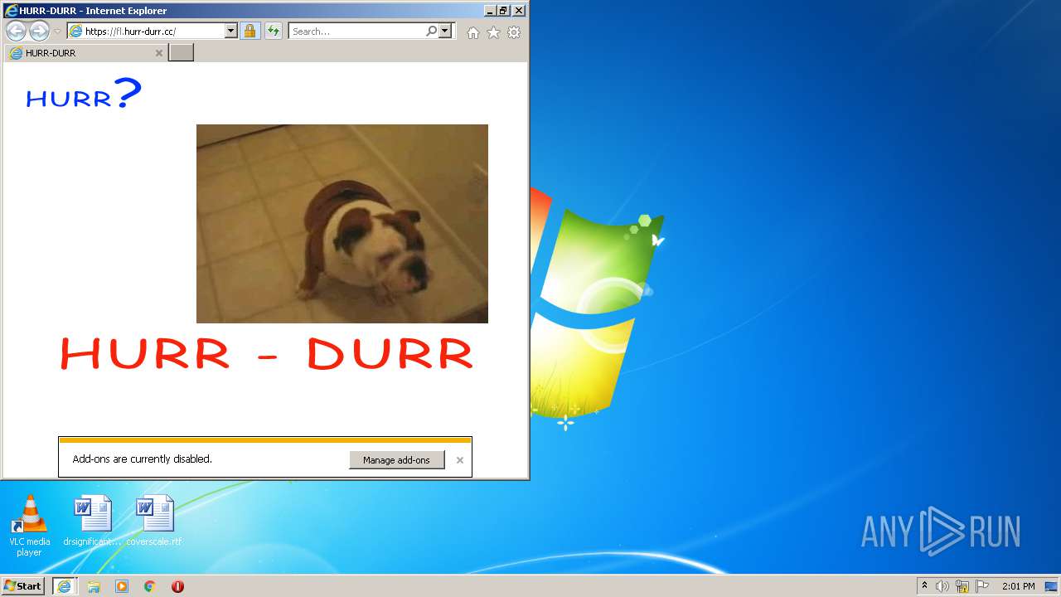Open the search provider dropdown arrow
The image size is (1061, 597).
tap(445, 32)
